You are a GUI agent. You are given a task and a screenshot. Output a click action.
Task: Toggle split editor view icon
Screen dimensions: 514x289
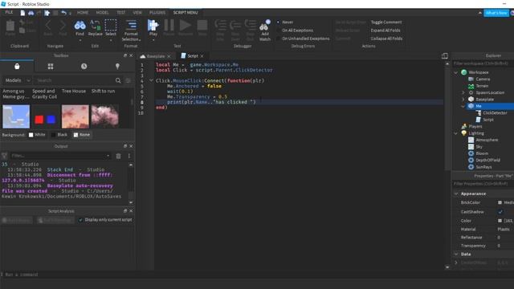(x=444, y=56)
